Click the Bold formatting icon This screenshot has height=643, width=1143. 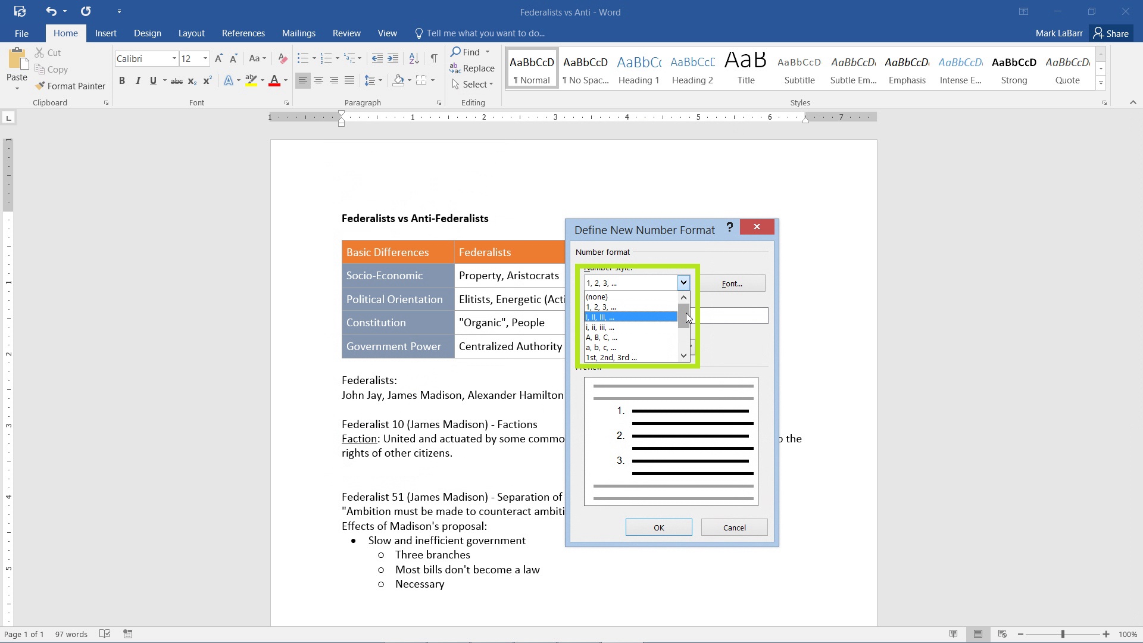pyautogui.click(x=121, y=81)
